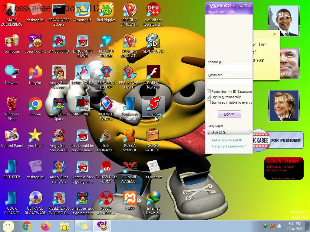310x232 pixels.
Task: Open the Among Us desktop shortcut
Action: click(82, 12)
